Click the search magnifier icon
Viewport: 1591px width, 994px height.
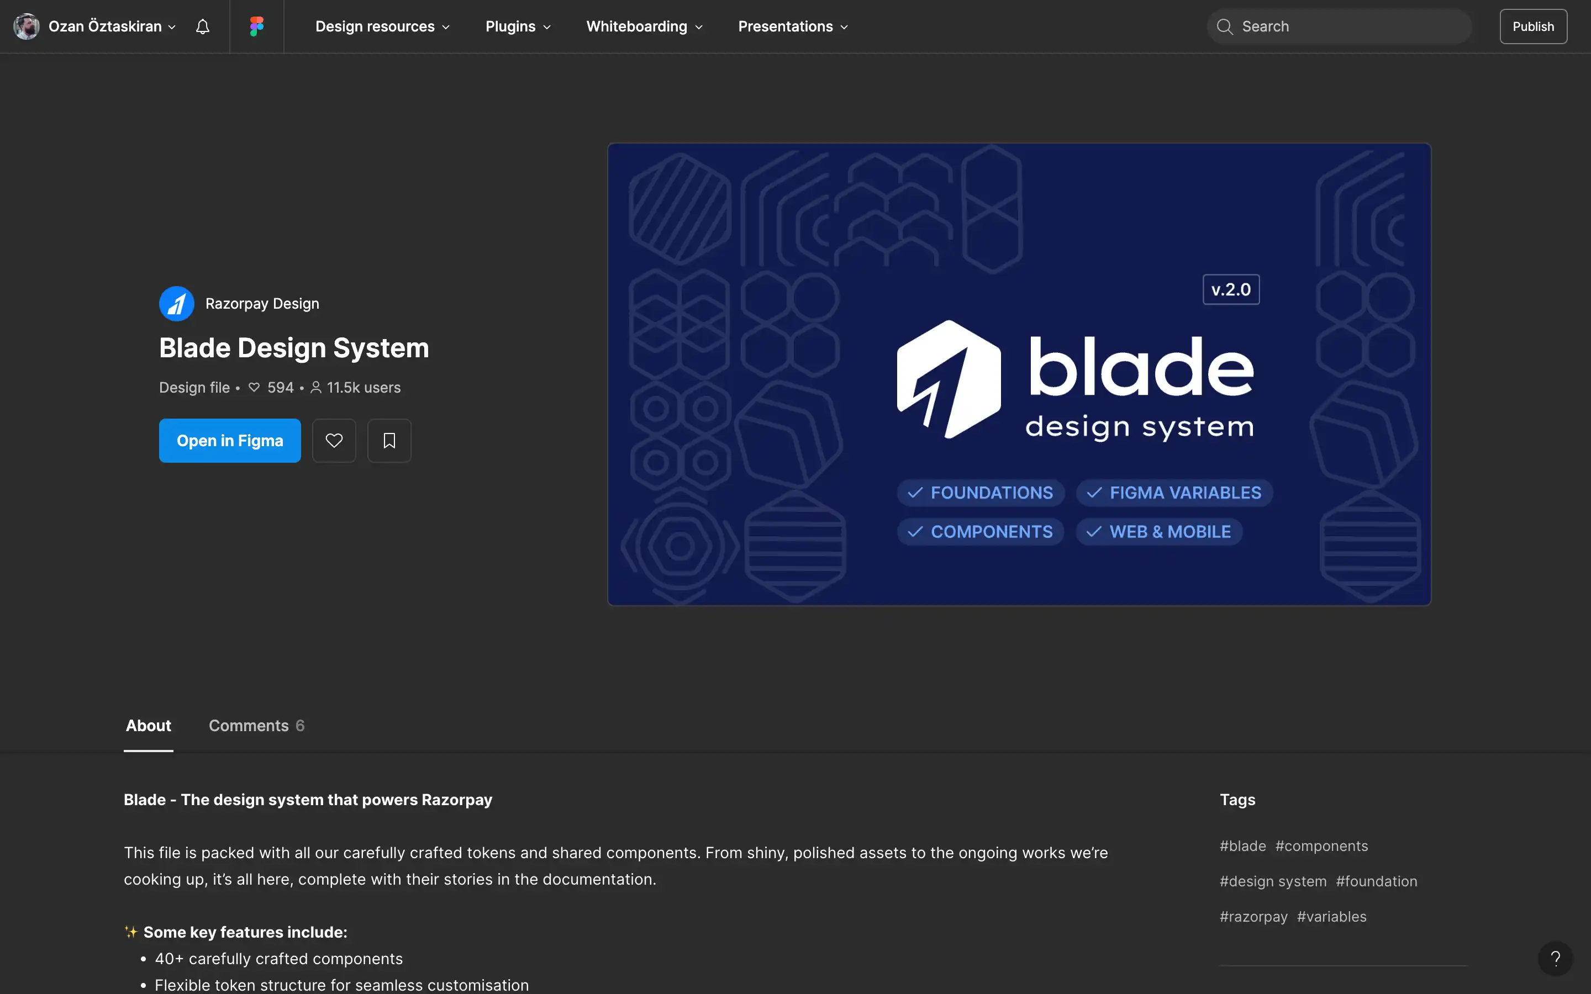click(1224, 27)
